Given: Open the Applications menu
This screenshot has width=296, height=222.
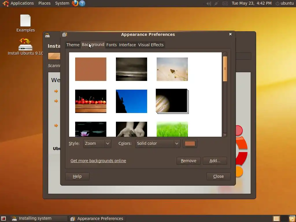Looking at the screenshot, I should coord(22,3).
